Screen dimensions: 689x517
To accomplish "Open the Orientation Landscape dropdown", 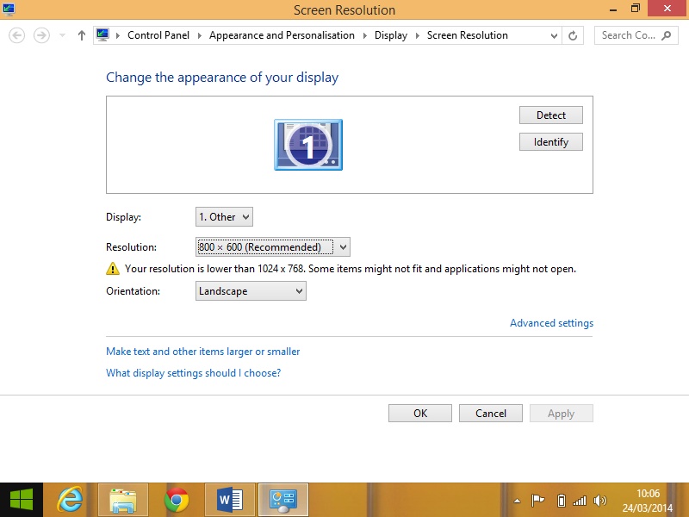I will click(x=251, y=291).
